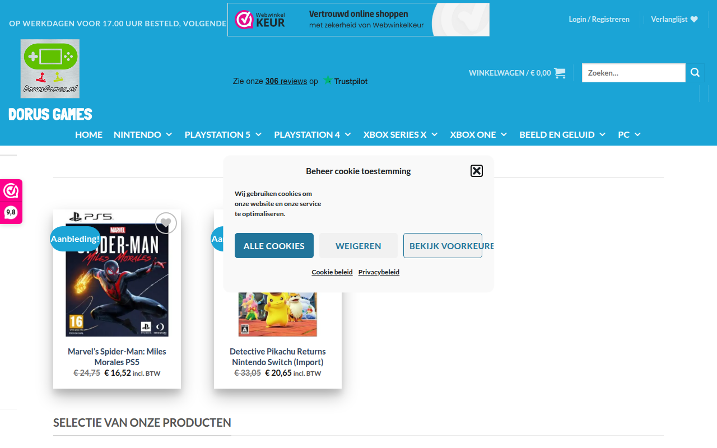Viewport: 717px width, 448px height.
Task: Open the Detective Pikachu Returns cover image
Action: 278,314
